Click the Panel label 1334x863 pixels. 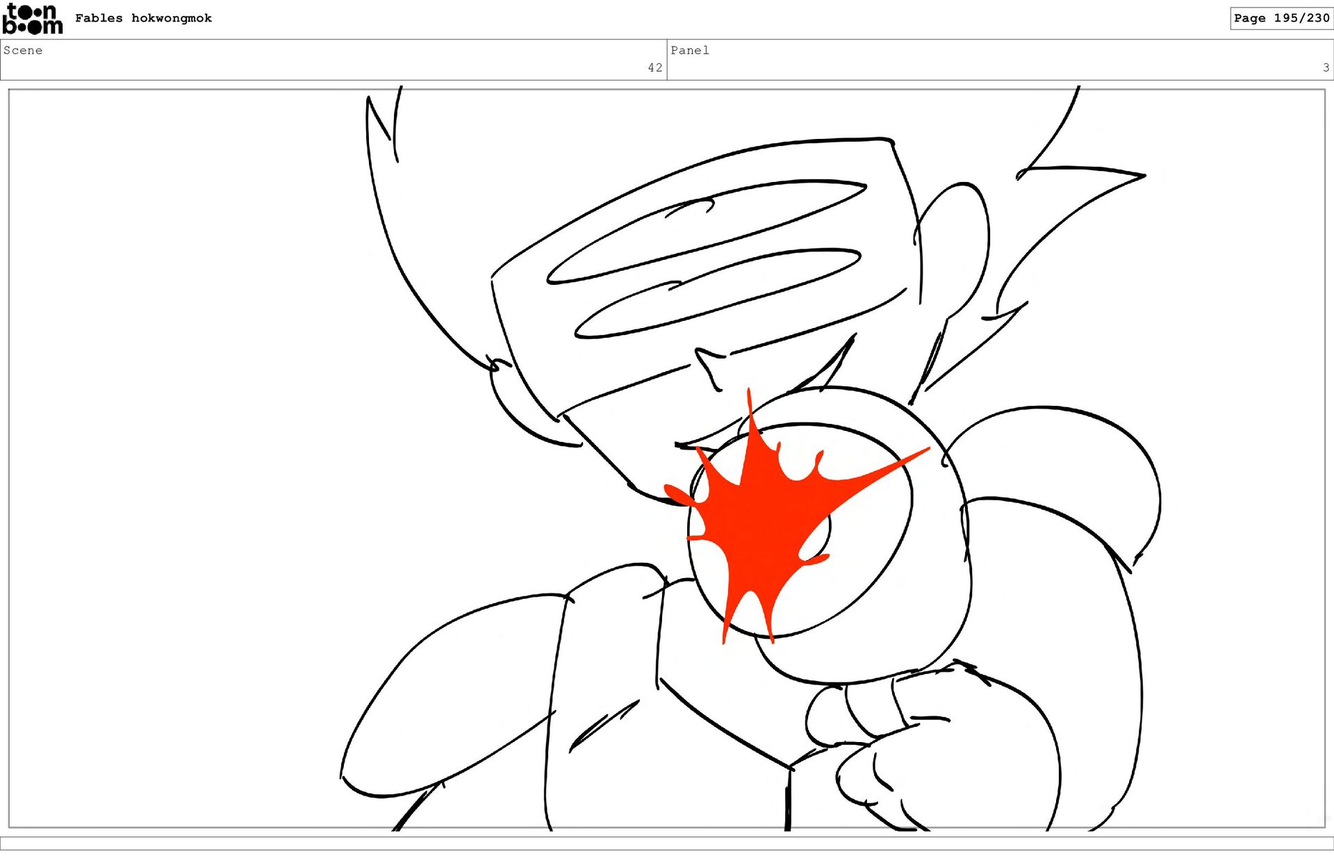[689, 50]
